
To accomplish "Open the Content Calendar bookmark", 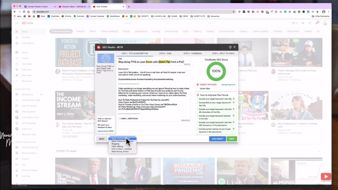I will tap(95, 16).
